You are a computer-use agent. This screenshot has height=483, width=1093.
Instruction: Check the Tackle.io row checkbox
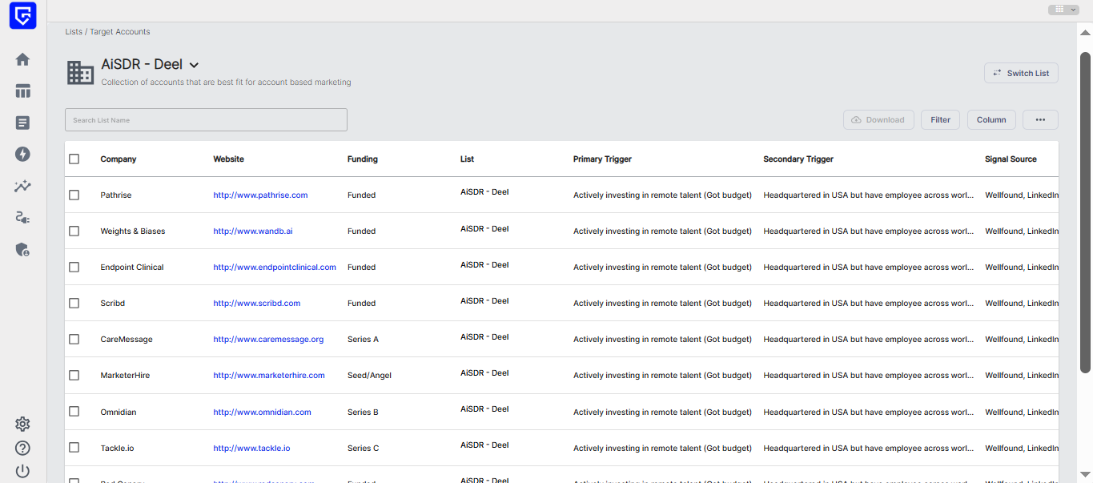[74, 447]
